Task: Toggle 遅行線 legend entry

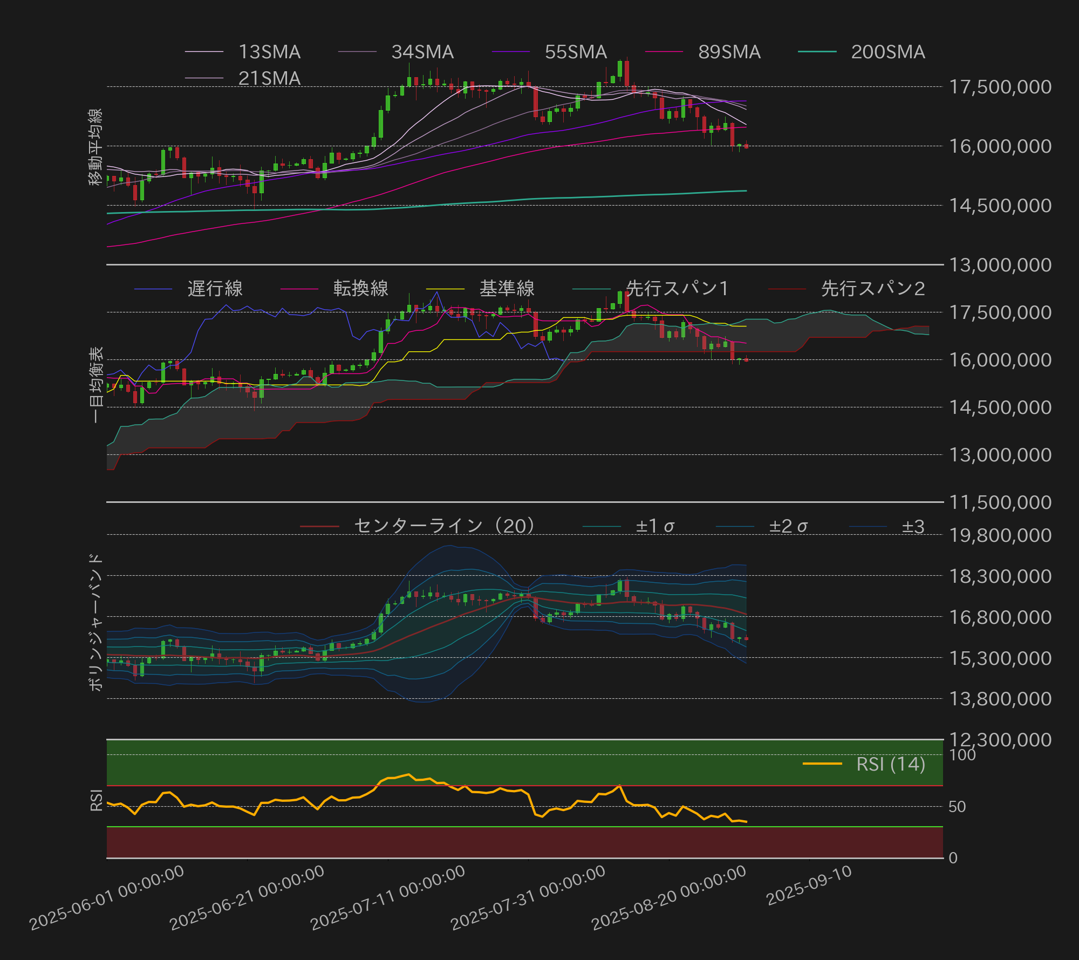Action: 215,289
